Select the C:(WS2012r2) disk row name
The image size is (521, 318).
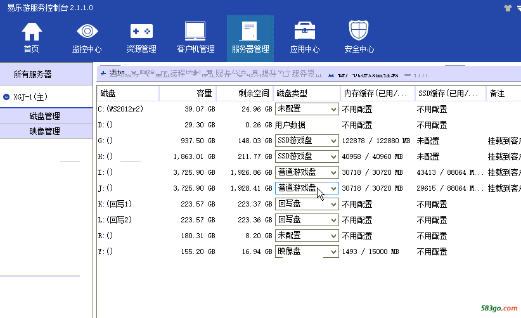[120, 109]
